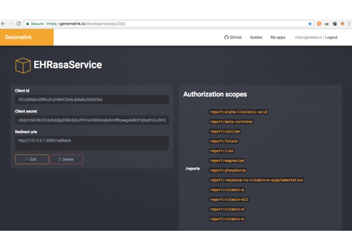
Task: Reload the page with the refresh icon
Action: pos(19,24)
